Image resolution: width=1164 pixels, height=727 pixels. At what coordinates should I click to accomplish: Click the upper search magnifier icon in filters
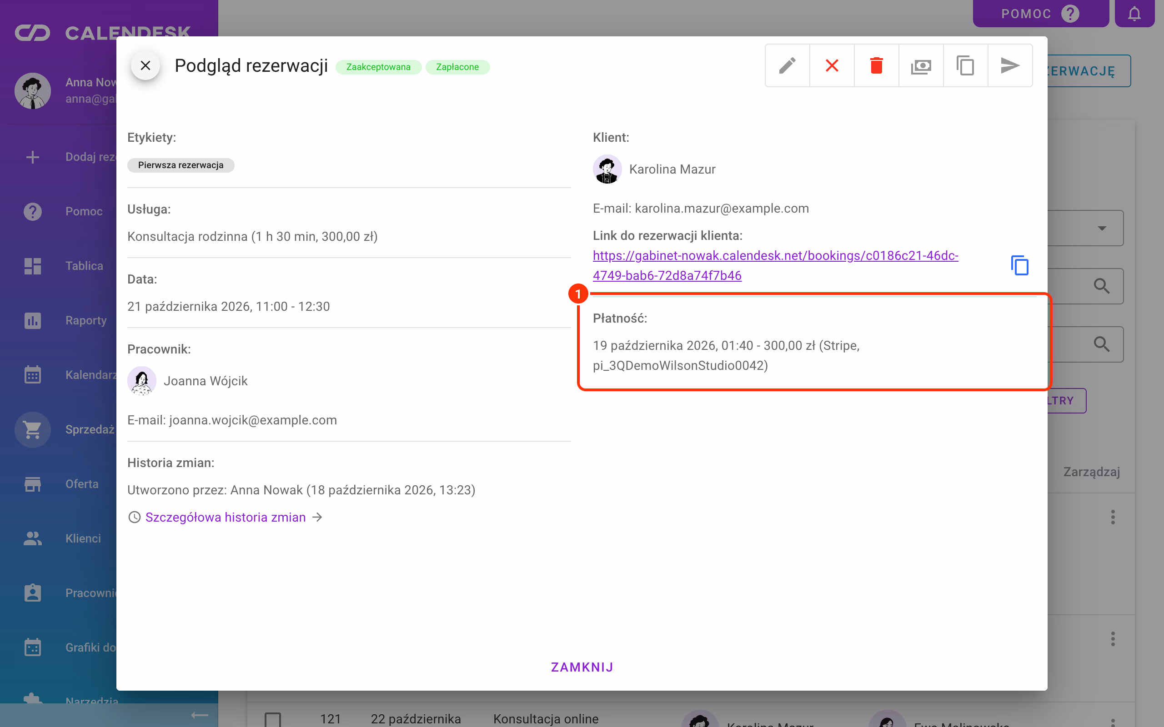pyautogui.click(x=1102, y=286)
